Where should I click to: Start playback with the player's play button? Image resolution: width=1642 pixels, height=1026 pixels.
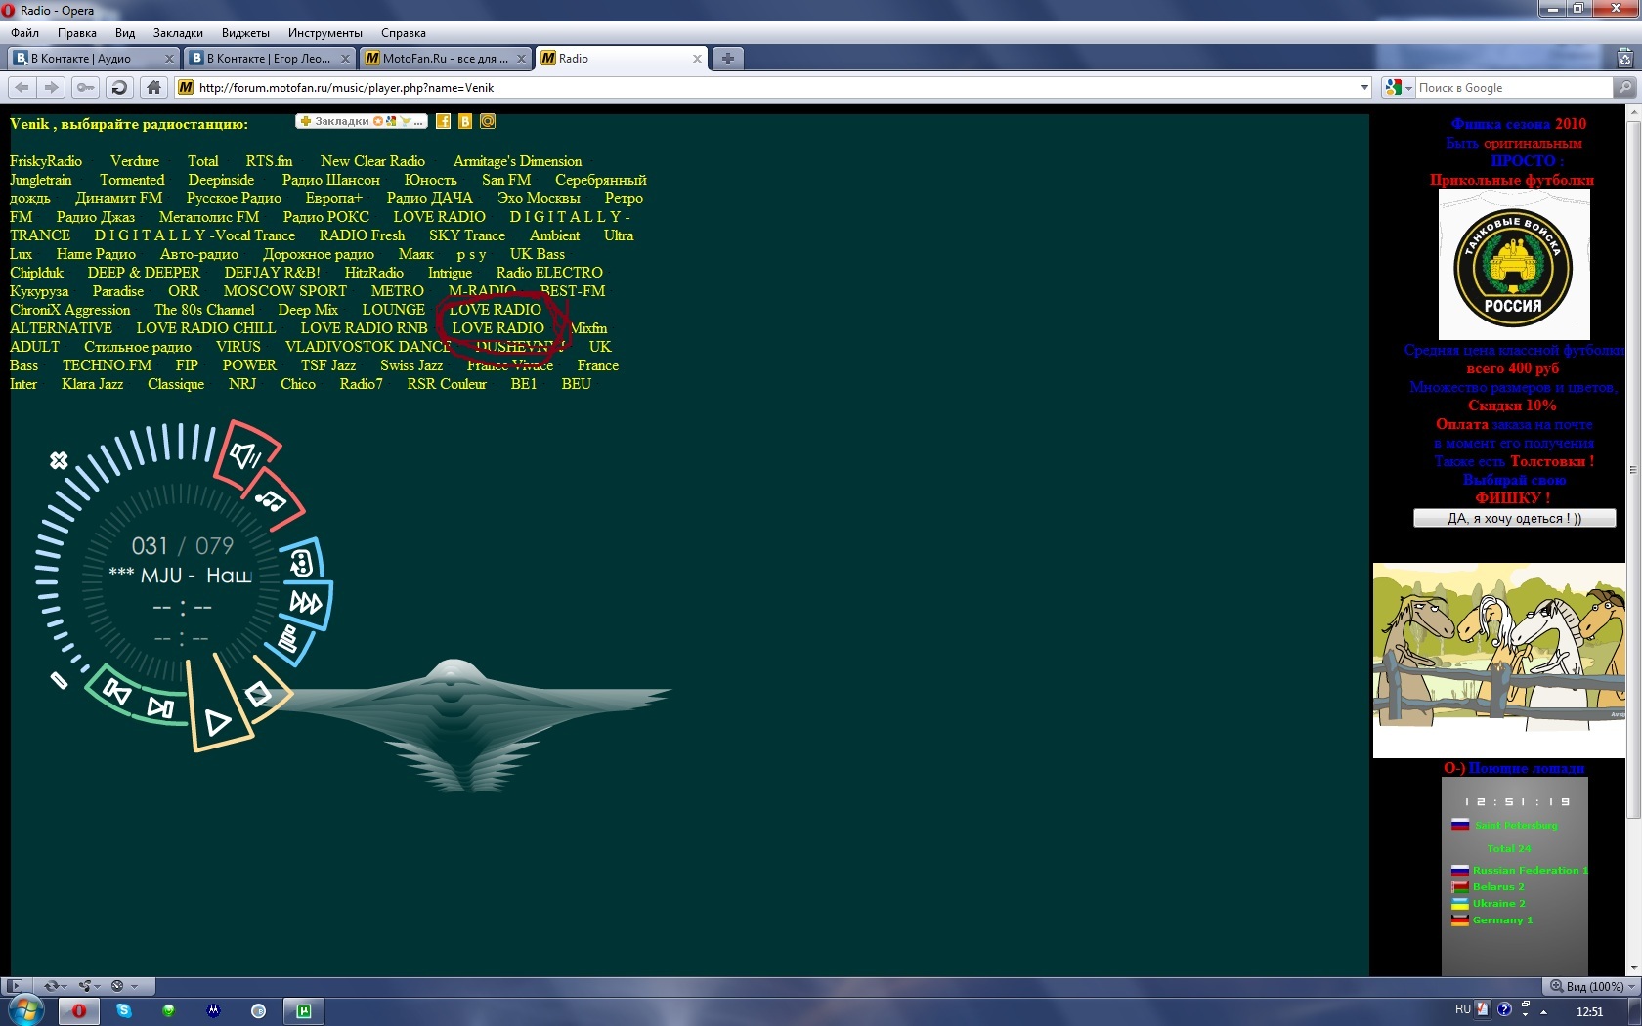[x=219, y=721]
